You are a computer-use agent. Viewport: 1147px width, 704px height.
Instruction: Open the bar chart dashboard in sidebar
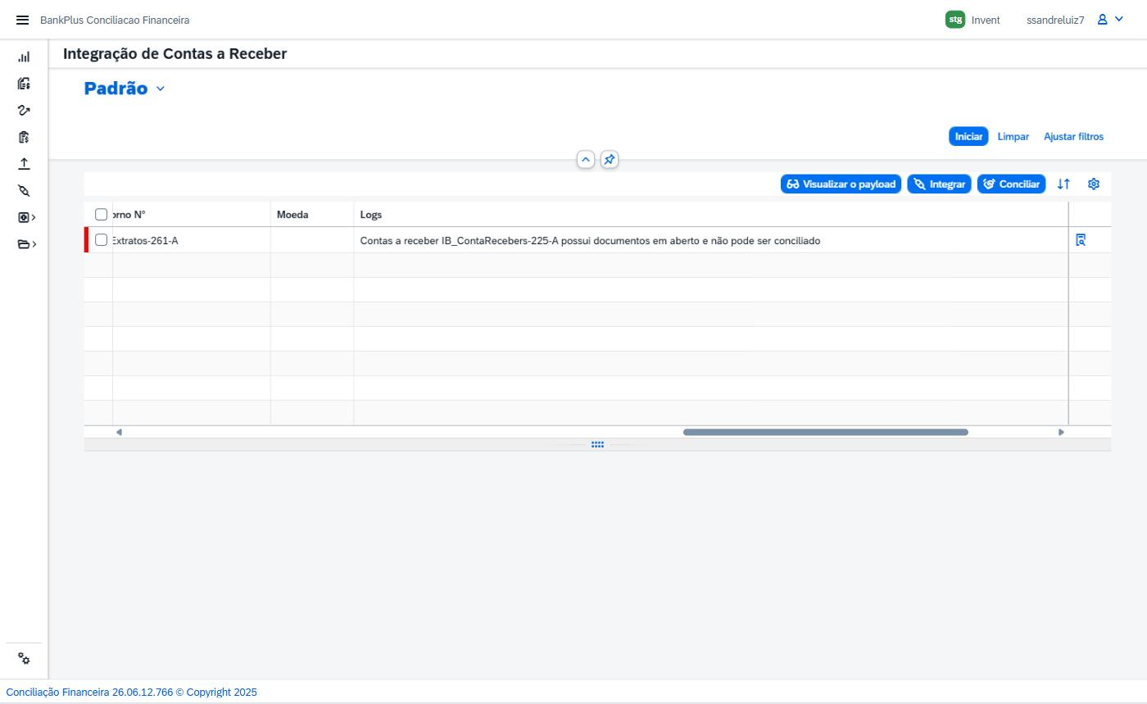click(24, 57)
